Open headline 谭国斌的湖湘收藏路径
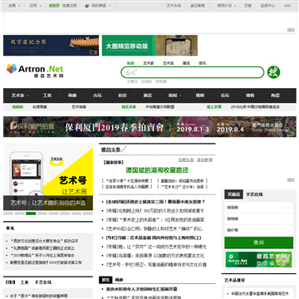Image resolution: width=299 pixels, height=299 pixels. [x=157, y=170]
